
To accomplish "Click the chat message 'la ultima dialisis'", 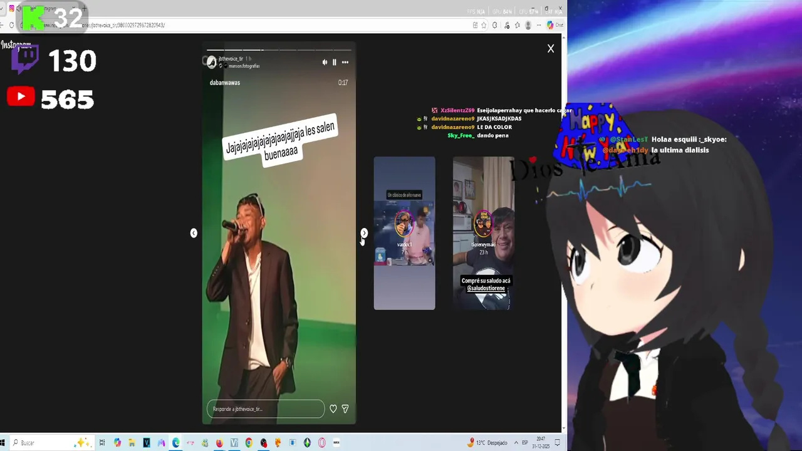I will click(680, 150).
